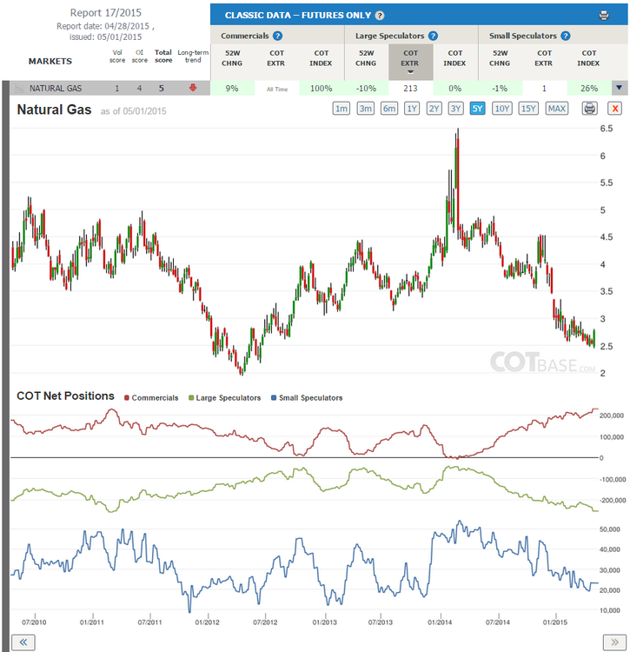
Task: Click the OI score column header
Action: point(140,57)
